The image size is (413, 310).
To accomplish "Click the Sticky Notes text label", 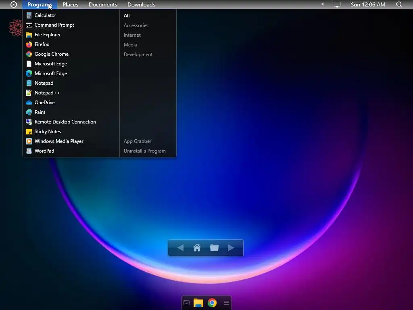I will pyautogui.click(x=48, y=132).
